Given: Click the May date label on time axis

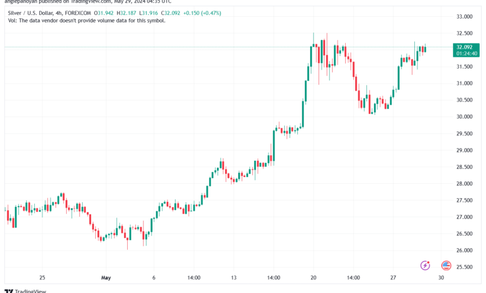Looking at the screenshot, I should pos(106,277).
